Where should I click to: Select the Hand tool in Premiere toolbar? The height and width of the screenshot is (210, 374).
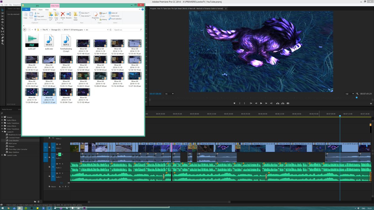(x=2, y=41)
